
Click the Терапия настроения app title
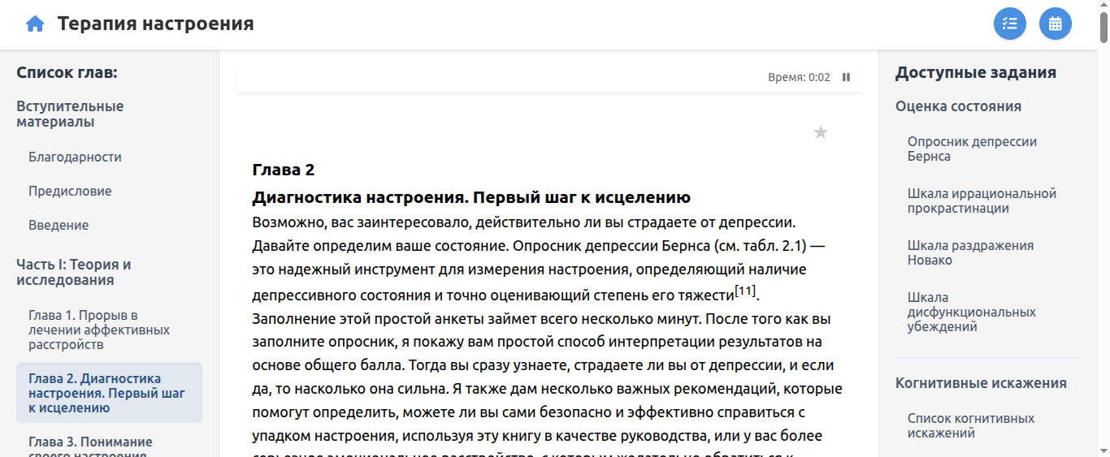pyautogui.click(x=155, y=24)
